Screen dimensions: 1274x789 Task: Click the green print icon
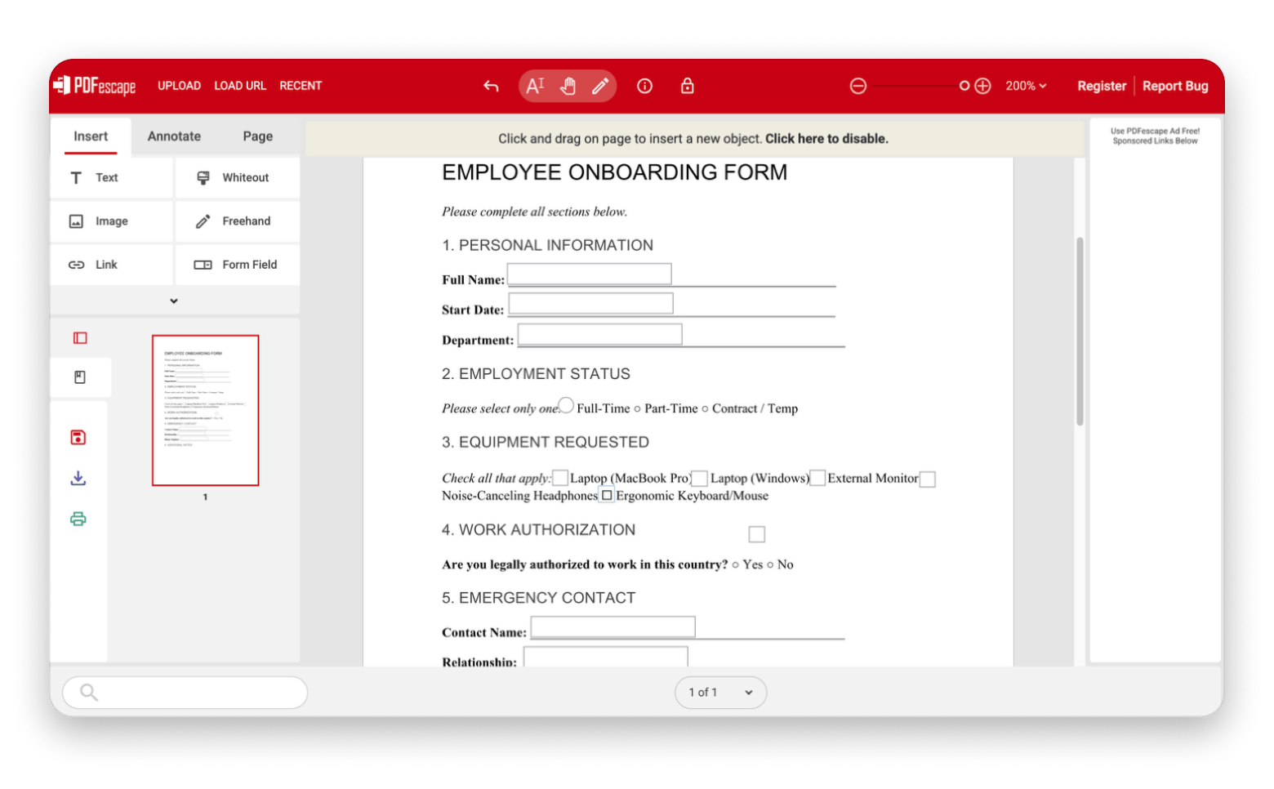(78, 519)
